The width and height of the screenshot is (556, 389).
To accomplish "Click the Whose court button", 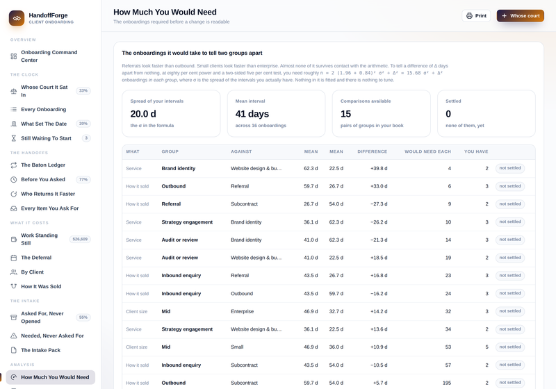I will (520, 16).
